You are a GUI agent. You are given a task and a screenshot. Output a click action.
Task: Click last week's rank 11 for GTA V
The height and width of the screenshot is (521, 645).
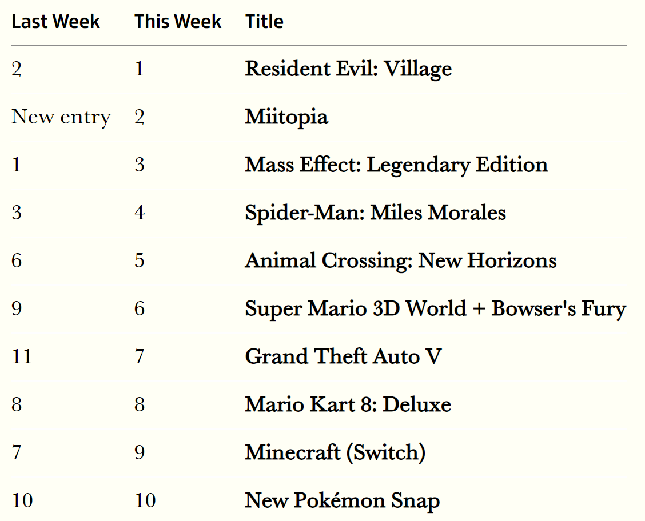click(x=22, y=356)
